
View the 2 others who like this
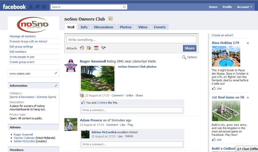click(102, 103)
